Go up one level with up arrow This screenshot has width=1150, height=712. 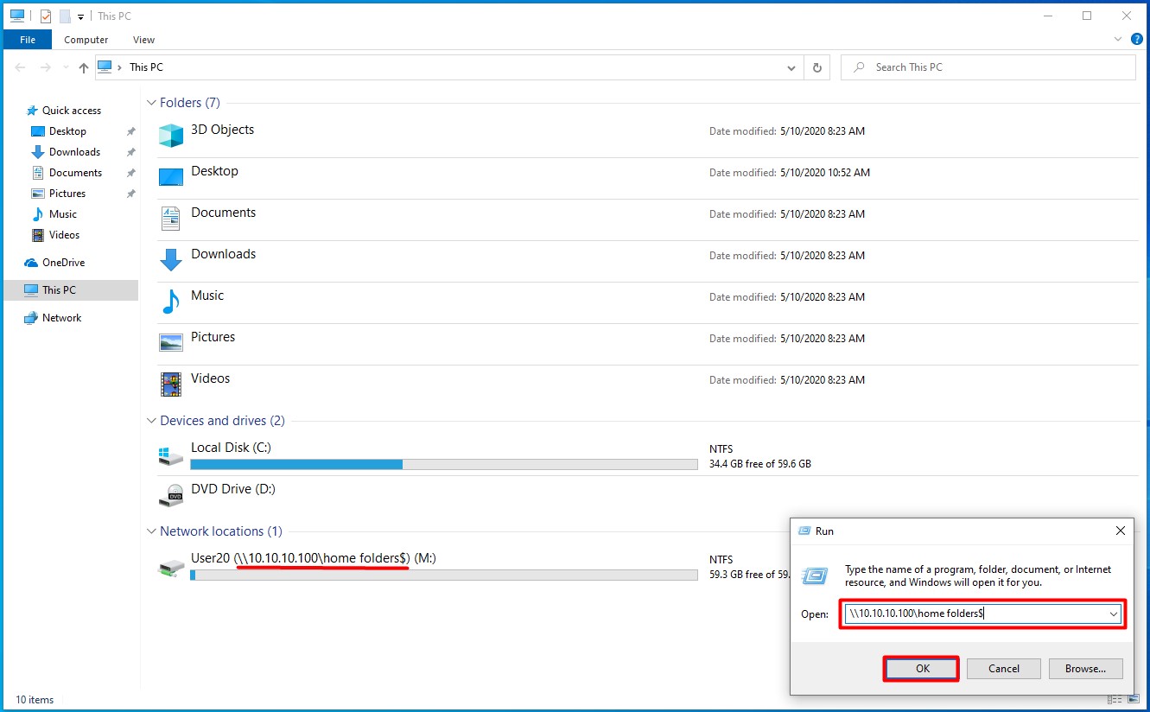(x=83, y=67)
